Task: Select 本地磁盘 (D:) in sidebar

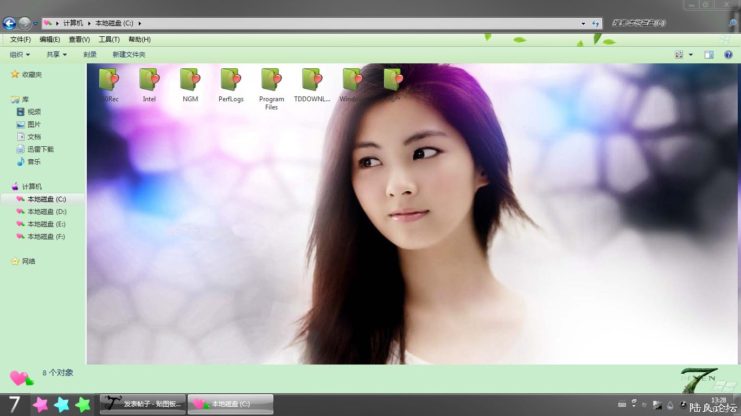Action: (x=47, y=212)
